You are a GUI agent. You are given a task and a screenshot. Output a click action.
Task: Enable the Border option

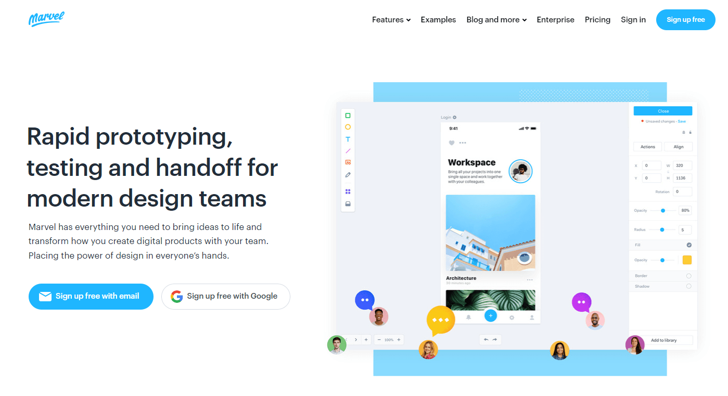[x=689, y=276]
